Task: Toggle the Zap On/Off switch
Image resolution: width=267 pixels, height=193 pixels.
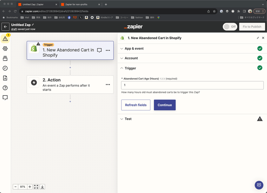Action: [230, 27]
